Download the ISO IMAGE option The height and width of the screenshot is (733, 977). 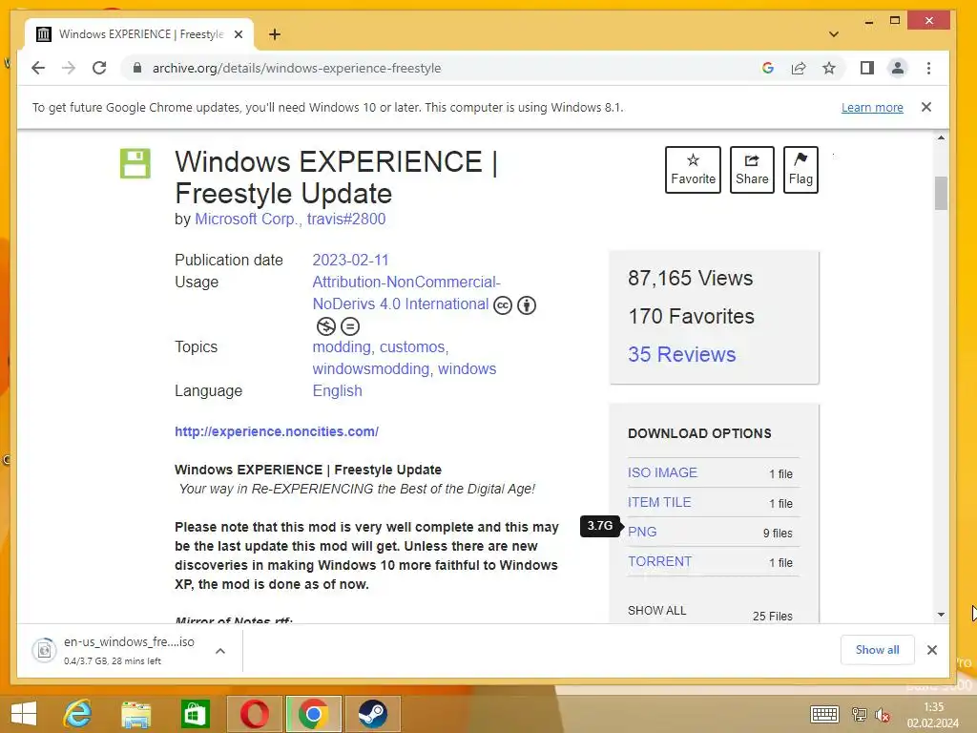click(662, 472)
